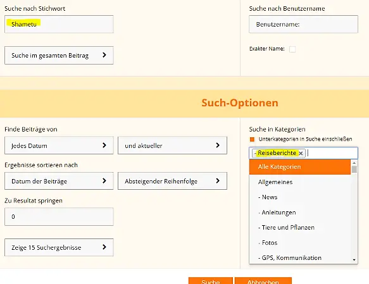Open the Suche im gesamten Beitrag dropdown
Image resolution: width=369 pixels, height=284 pixels.
tap(59, 55)
